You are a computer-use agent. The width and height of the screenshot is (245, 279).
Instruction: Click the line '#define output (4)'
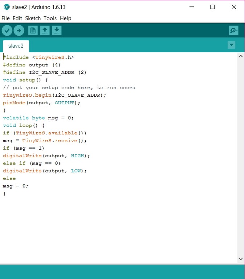point(32,65)
